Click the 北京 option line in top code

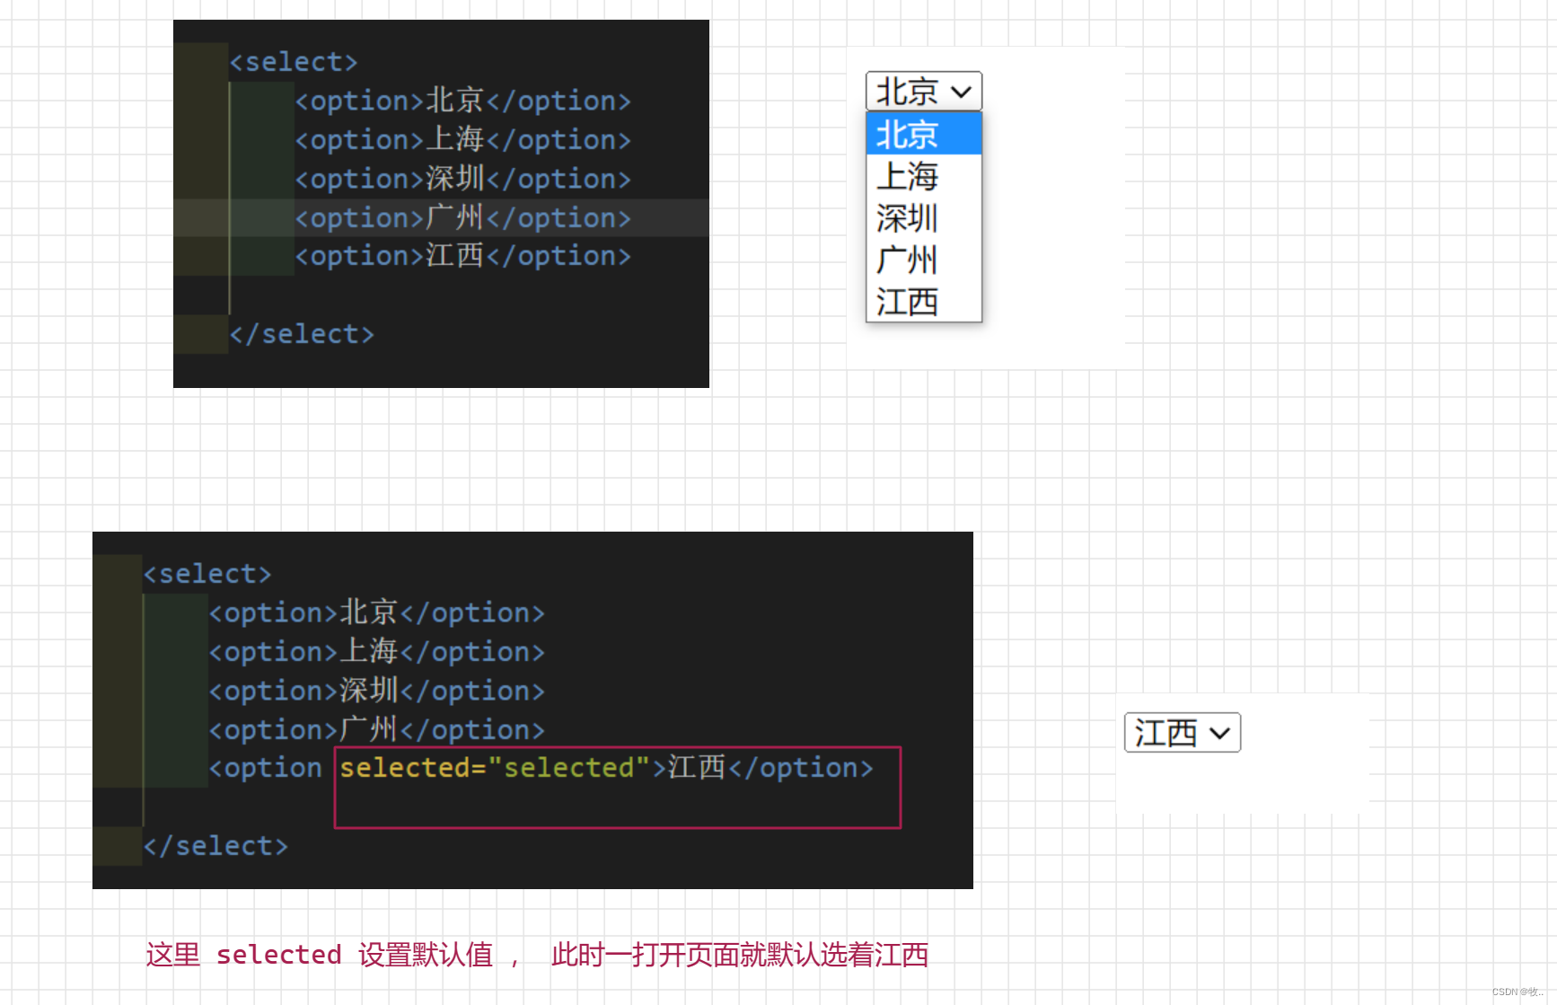(x=463, y=101)
